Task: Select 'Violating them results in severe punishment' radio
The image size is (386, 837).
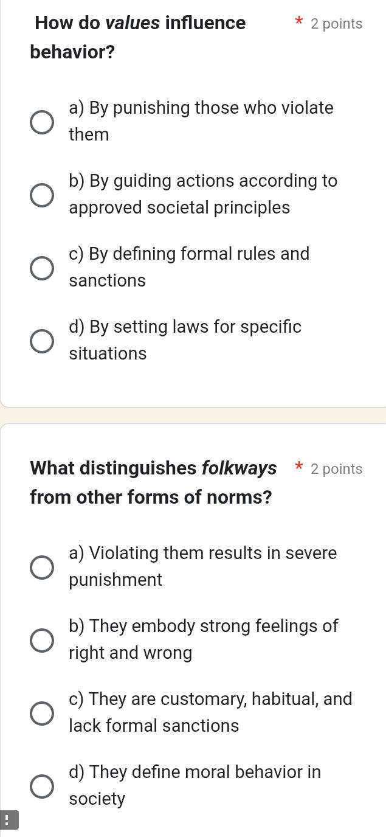Action: [x=42, y=567]
